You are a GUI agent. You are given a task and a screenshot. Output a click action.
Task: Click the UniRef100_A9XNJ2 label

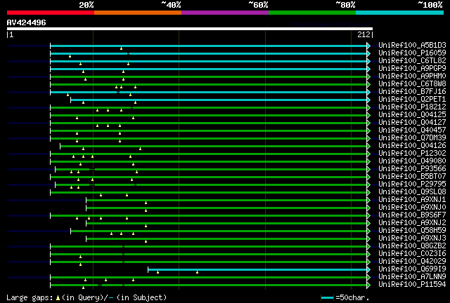pos(412,223)
